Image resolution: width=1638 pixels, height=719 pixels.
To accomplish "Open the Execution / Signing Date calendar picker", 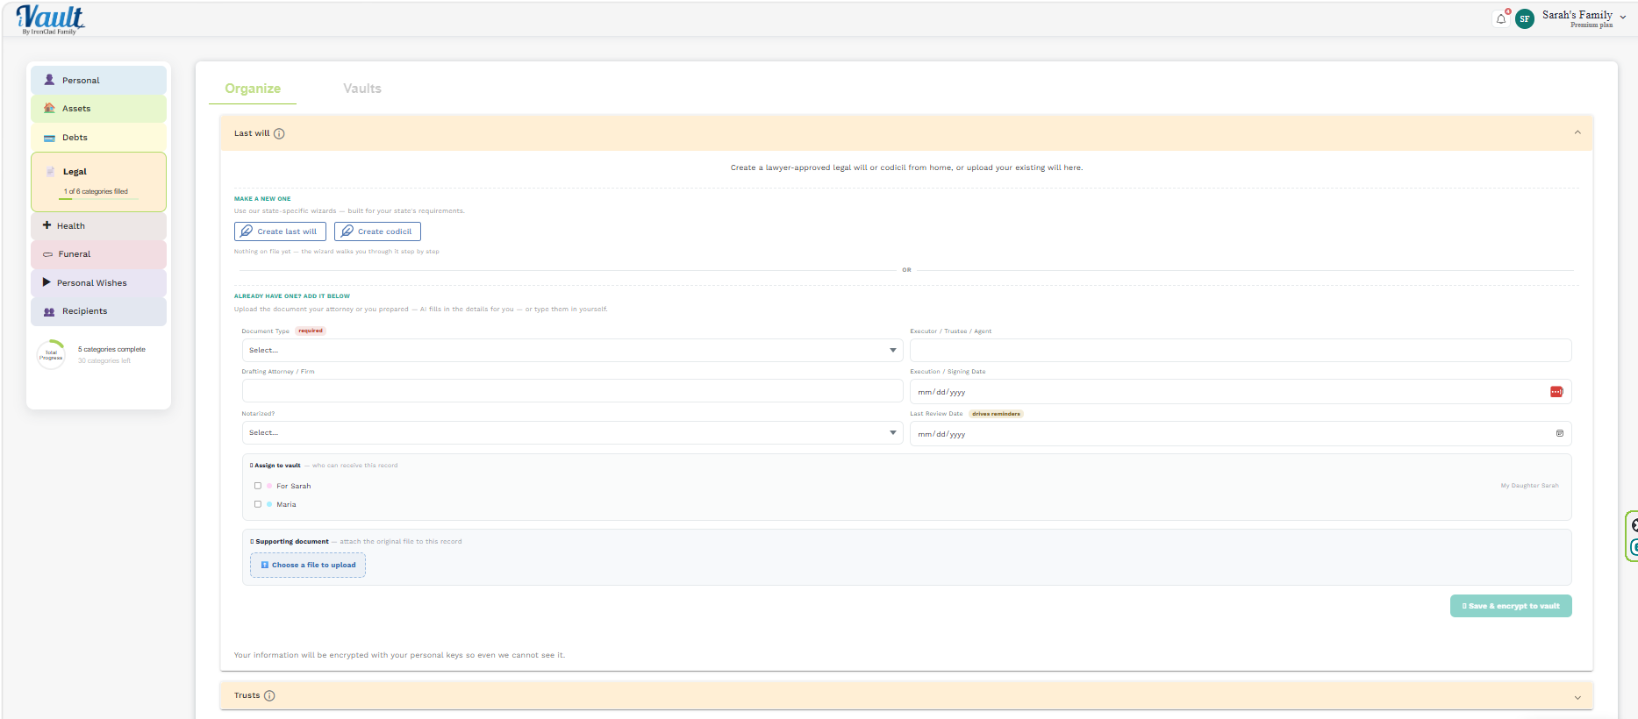I will click(x=1556, y=392).
